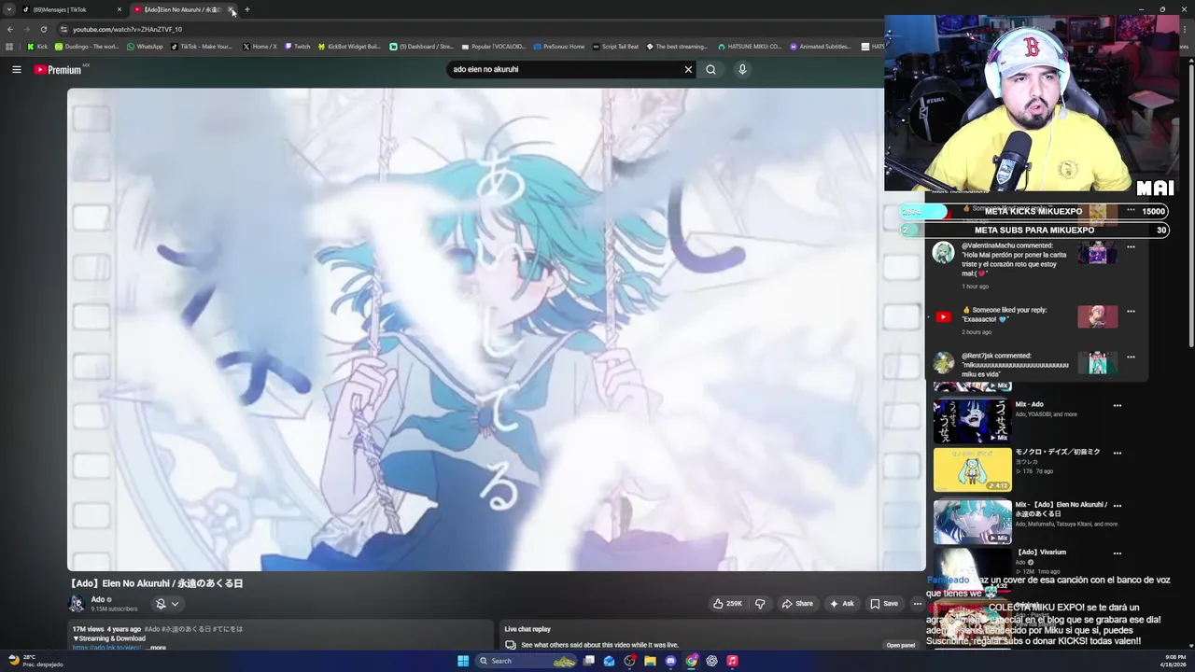
Task: Save the video to a playlist
Action: click(884, 604)
